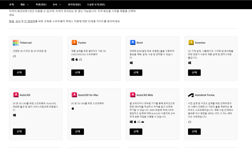This screenshot has height=148, width=252.
Task: Follow the 학생 guide link
Action: (11, 21)
